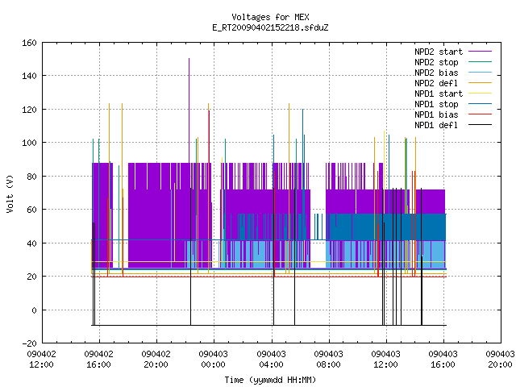Click the 'NPD1 stop' legend label
Viewport: 516px width, 387px height.
(436, 104)
